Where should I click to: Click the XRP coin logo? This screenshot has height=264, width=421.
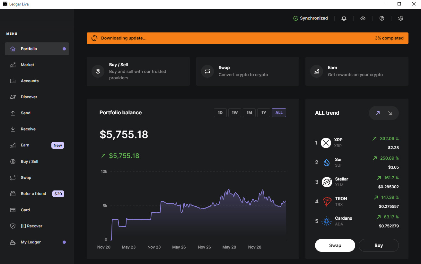click(326, 143)
